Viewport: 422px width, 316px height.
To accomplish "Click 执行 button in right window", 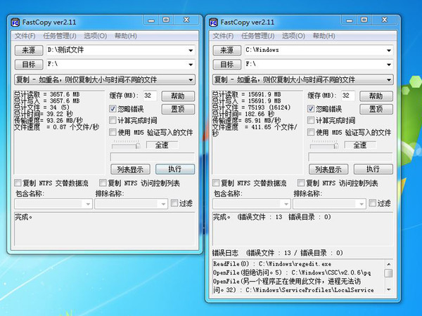I will click(x=373, y=169).
